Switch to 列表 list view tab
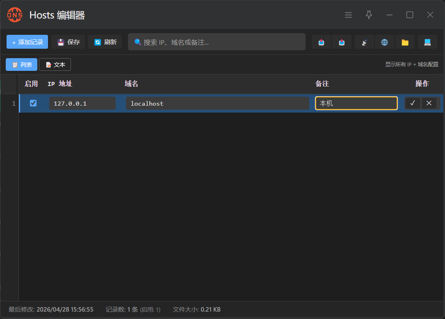 (x=22, y=65)
